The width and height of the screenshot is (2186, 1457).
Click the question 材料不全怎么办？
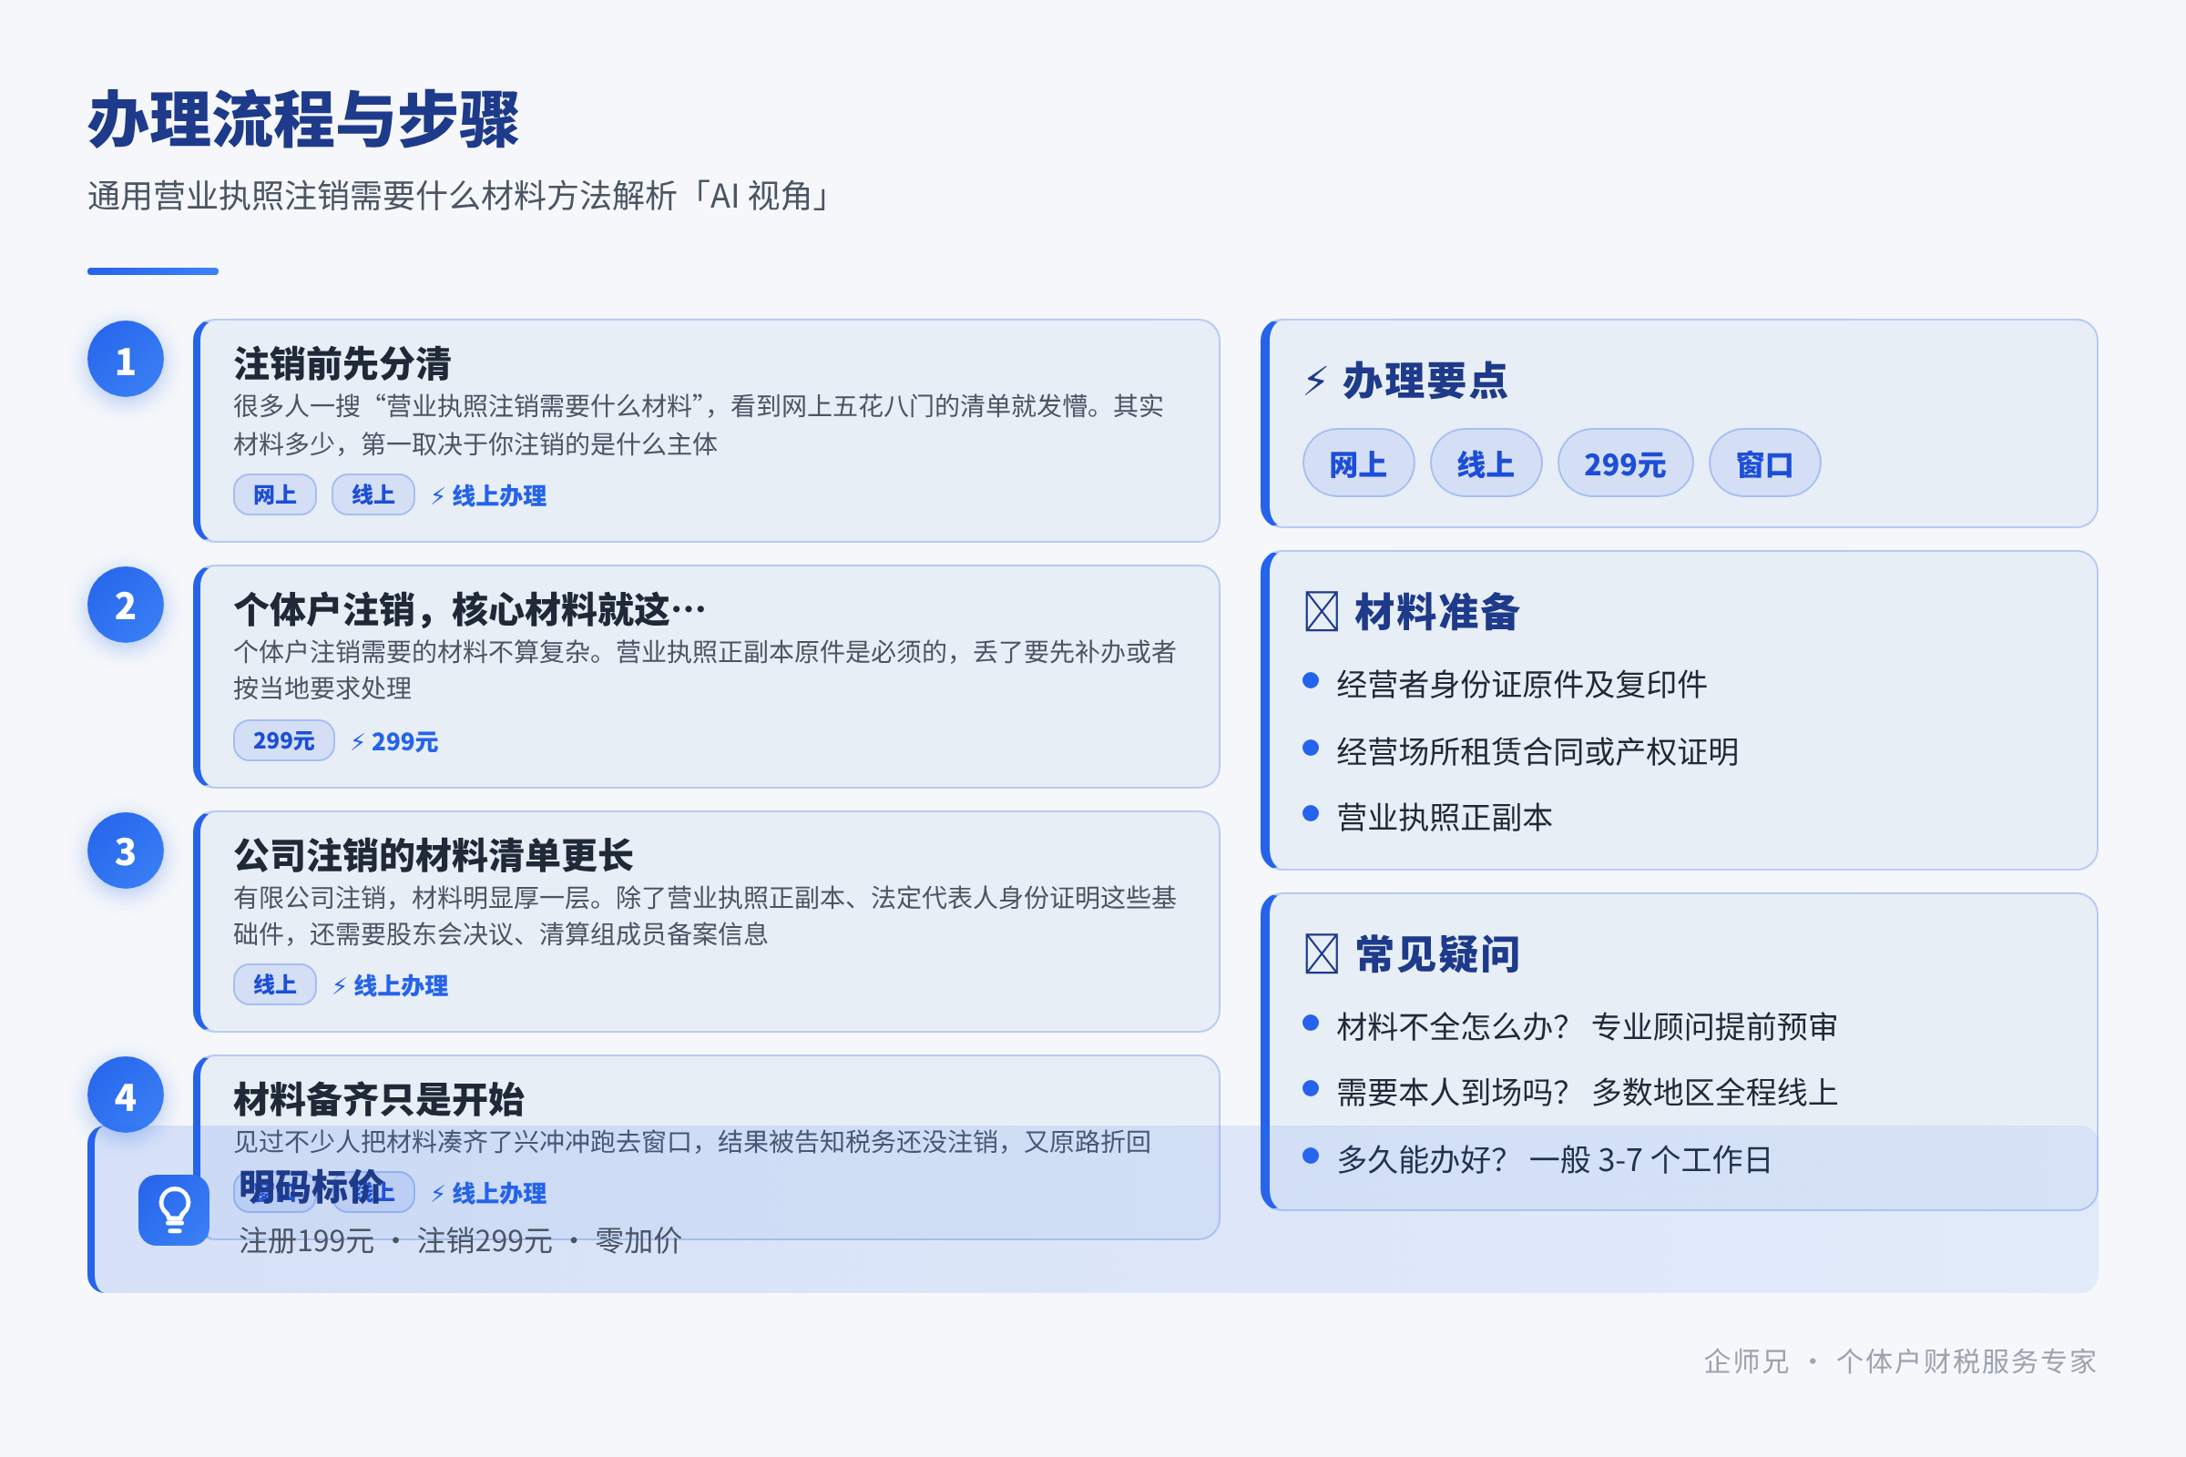[x=1453, y=1026]
